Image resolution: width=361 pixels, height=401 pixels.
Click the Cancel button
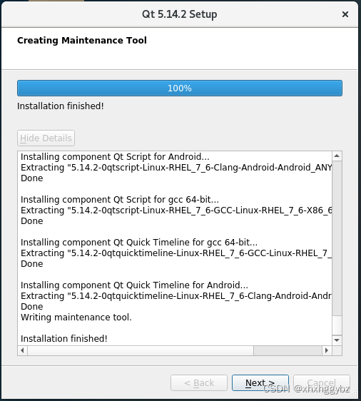click(321, 383)
